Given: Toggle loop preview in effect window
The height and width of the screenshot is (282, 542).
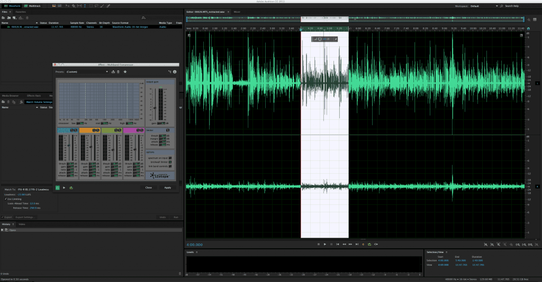Looking at the screenshot, I should (71, 187).
